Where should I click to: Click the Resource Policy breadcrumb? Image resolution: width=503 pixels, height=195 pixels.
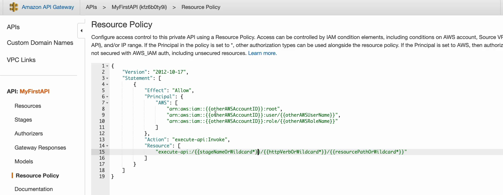[201, 7]
